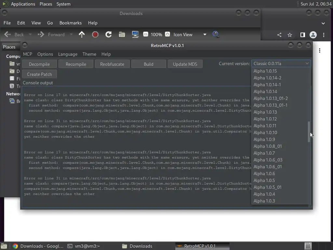The height and width of the screenshot is (250, 333).
Task: Pick Alpha 1.0.3 version
Action: click(x=280, y=201)
